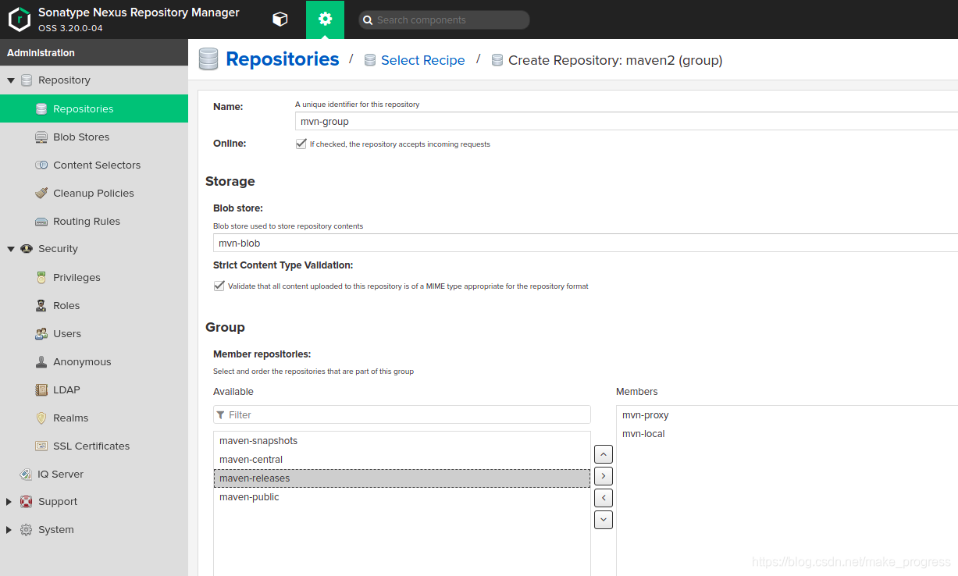Expand the Support tree section
This screenshot has height=576, width=958.
pos(9,502)
